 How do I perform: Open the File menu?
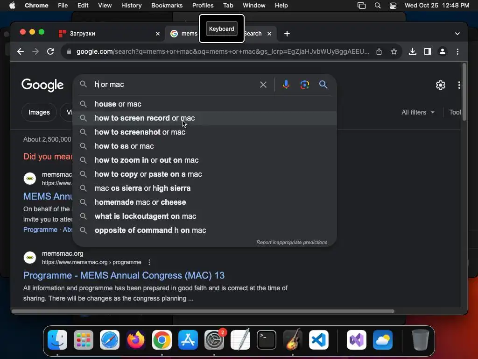point(63,6)
